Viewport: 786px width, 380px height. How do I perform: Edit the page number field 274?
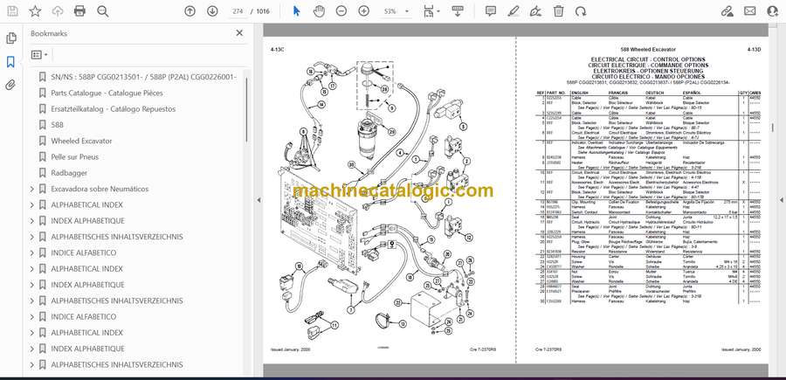[238, 11]
